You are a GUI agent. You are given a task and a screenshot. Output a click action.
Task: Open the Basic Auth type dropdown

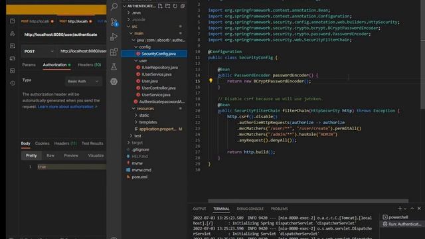pos(84,81)
